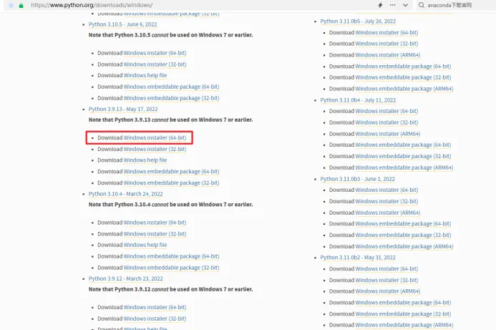Download Python 3.11.0b2 Windows installer (ARM64)

[x=388, y=291]
